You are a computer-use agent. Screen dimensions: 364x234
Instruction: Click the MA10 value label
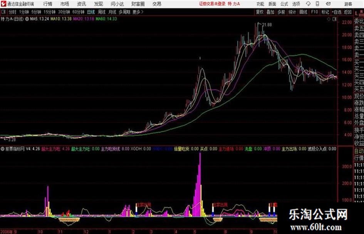click(x=61, y=19)
